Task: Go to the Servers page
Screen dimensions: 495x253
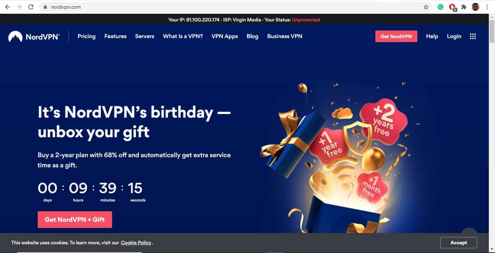Action: click(145, 36)
